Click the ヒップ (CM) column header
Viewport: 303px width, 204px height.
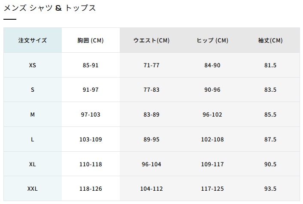click(212, 40)
